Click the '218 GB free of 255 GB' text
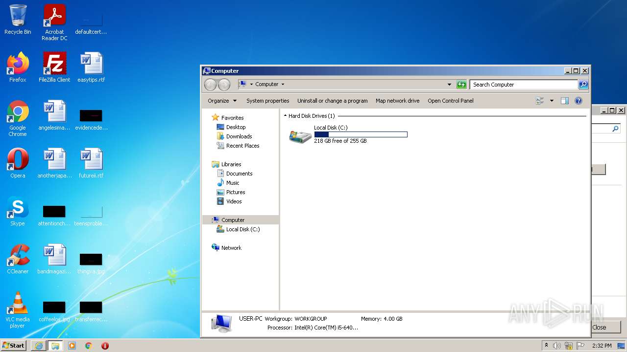The image size is (627, 352). point(340,141)
